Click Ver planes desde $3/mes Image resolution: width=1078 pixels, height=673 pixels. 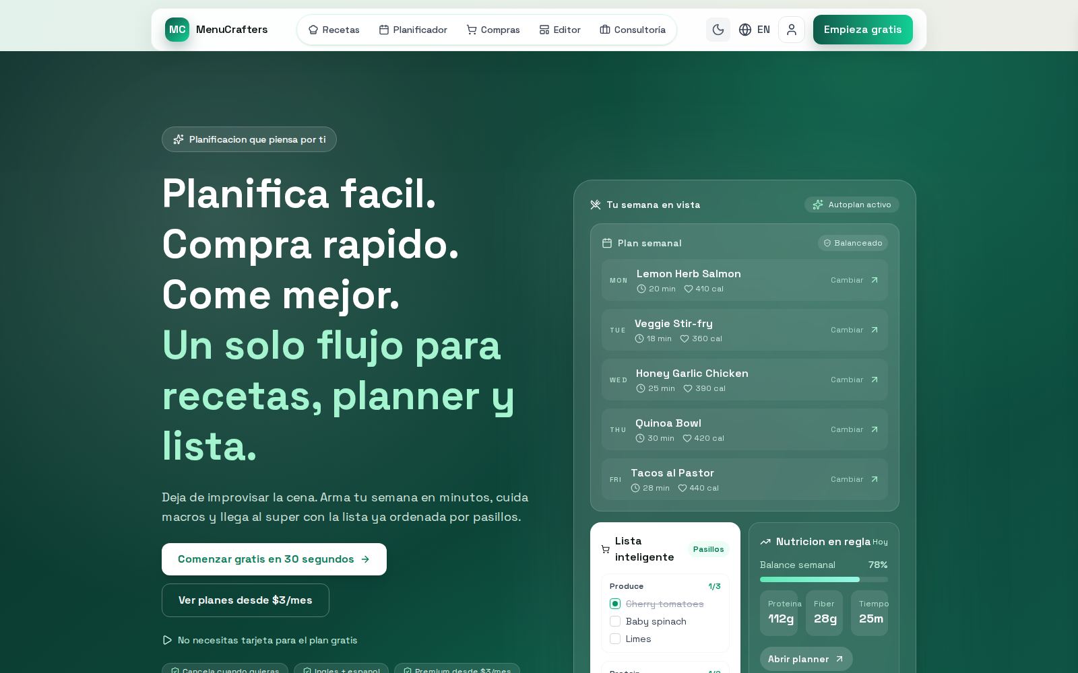point(245,600)
